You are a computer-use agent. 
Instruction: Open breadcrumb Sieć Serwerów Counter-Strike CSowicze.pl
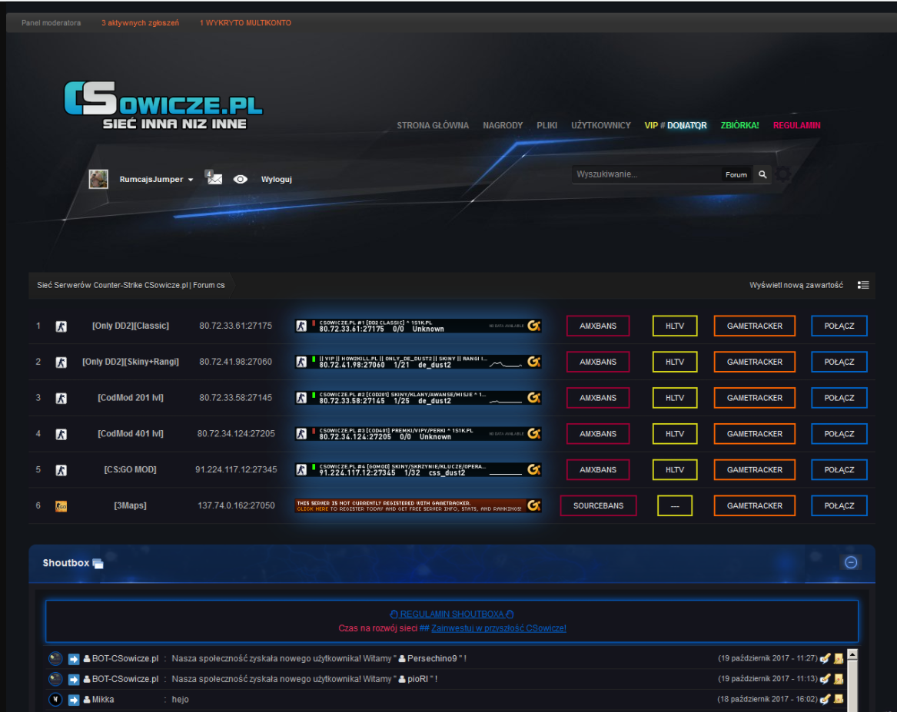(131, 285)
